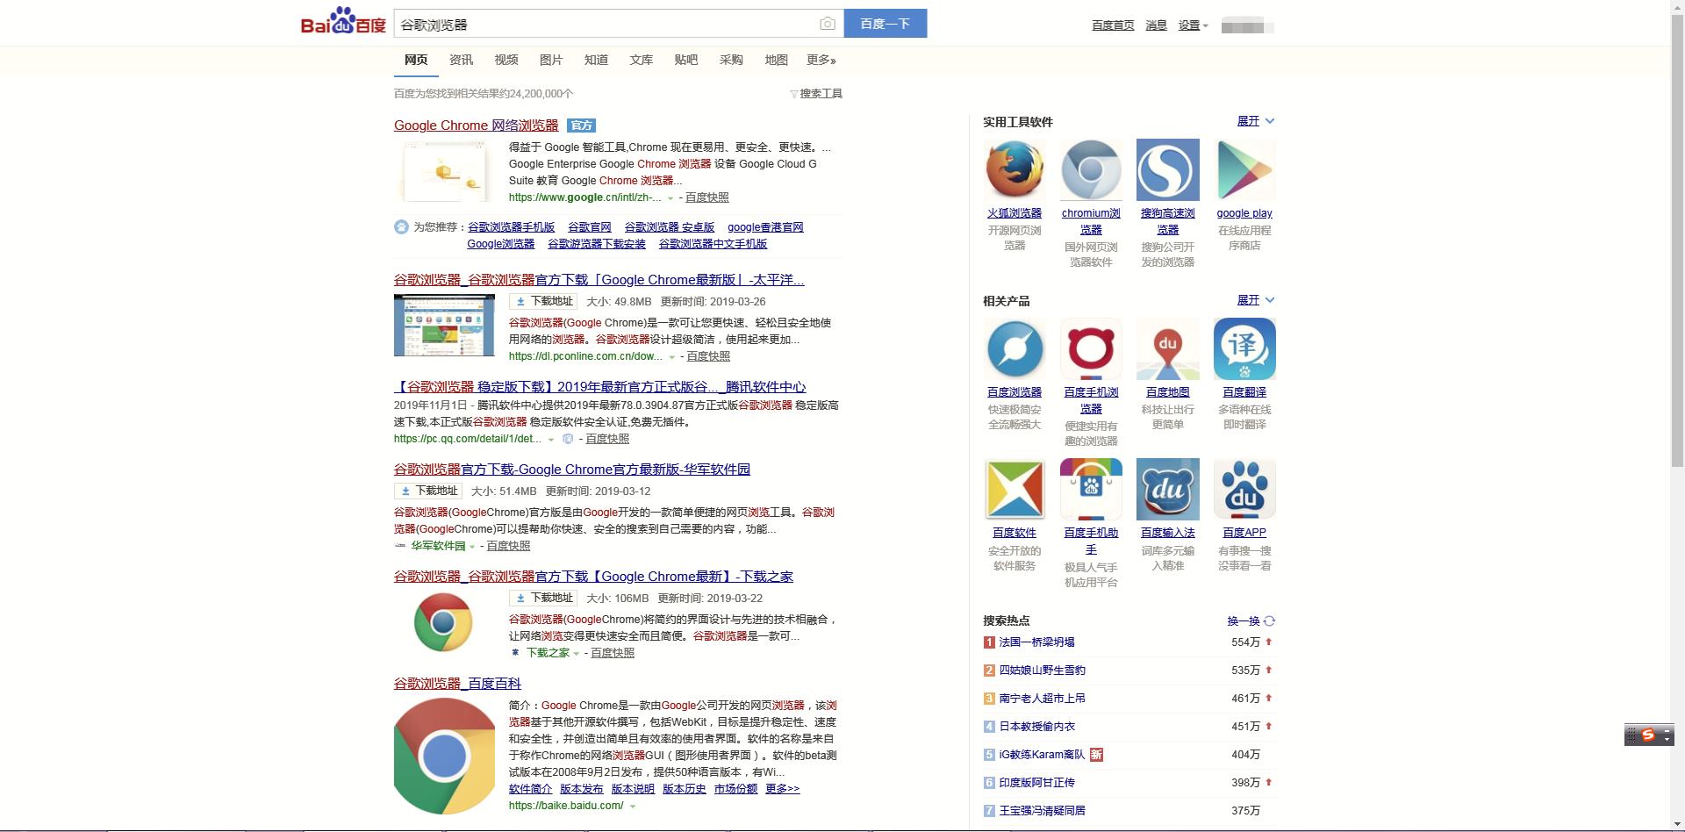Image resolution: width=1685 pixels, height=832 pixels.
Task: Click the 百度地图 icon
Action: (x=1167, y=348)
